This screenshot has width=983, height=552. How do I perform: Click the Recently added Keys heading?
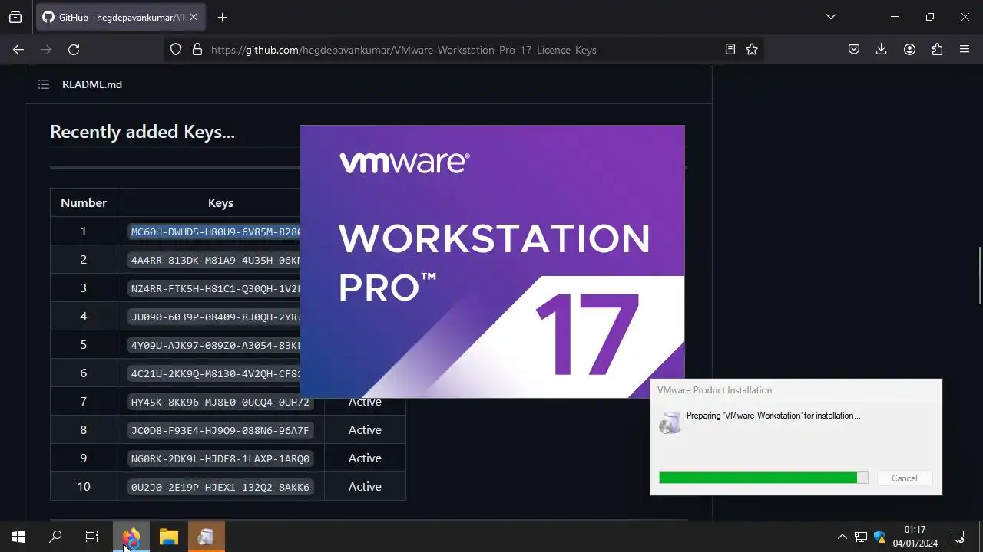pos(142,132)
